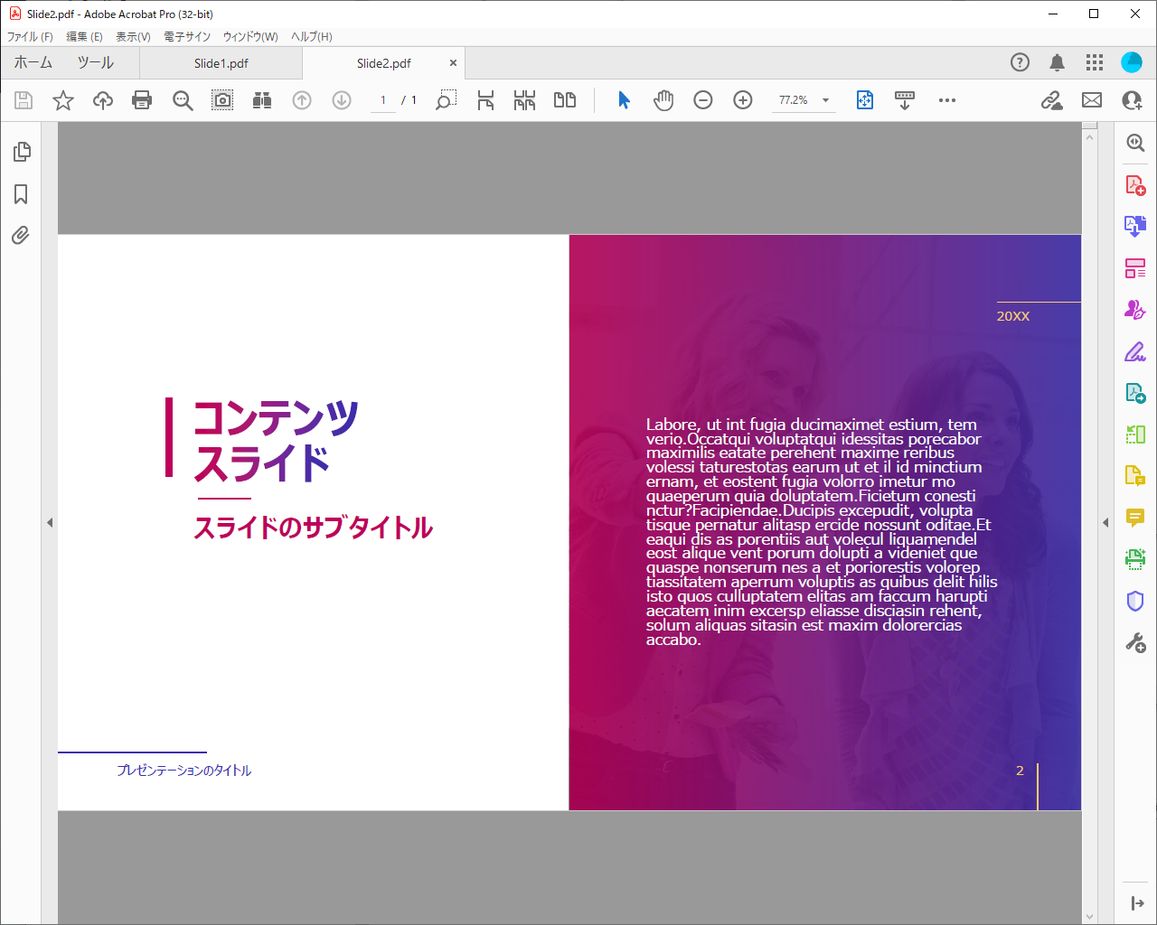Screen dimensions: 1157x925
Task: Add the document to starred files
Action: pyautogui.click(x=63, y=100)
